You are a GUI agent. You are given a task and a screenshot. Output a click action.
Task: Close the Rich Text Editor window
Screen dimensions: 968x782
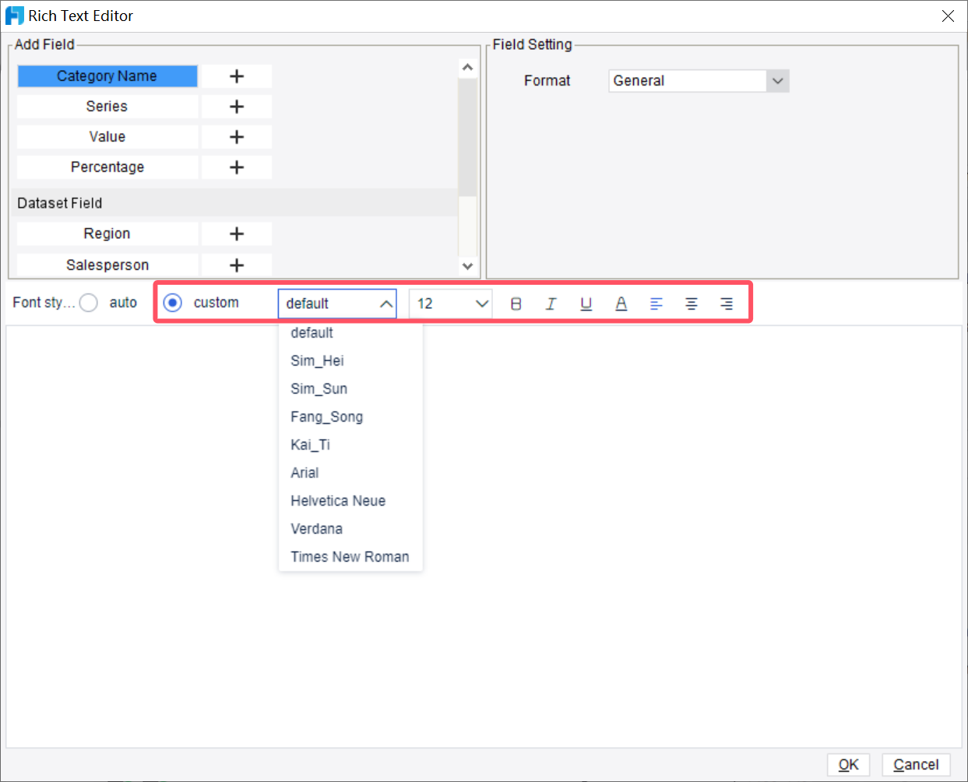point(948,16)
